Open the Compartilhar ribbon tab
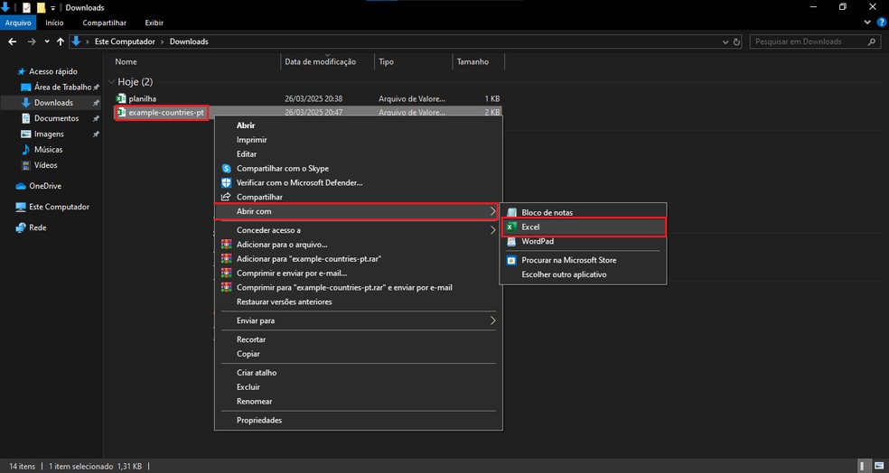The image size is (889, 473). [104, 23]
